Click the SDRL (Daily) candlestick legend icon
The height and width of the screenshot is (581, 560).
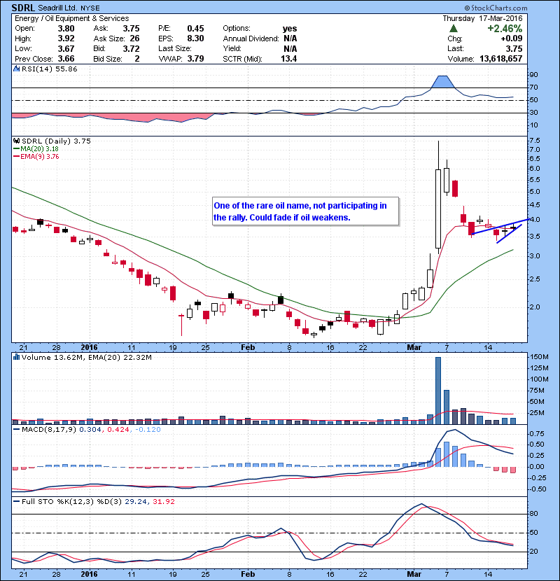click(17, 141)
